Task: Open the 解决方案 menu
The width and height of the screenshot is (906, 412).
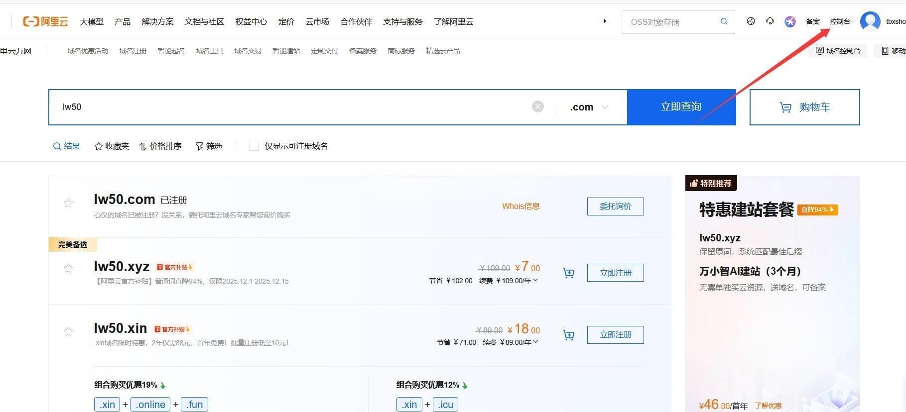Action: click(x=158, y=21)
